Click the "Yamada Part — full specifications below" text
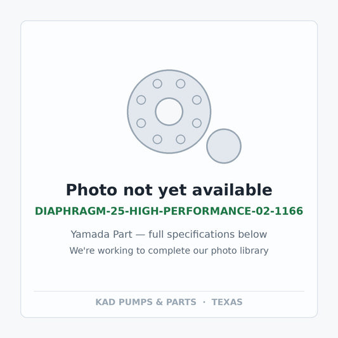The height and width of the screenshot is (338, 338). pyautogui.click(x=169, y=234)
